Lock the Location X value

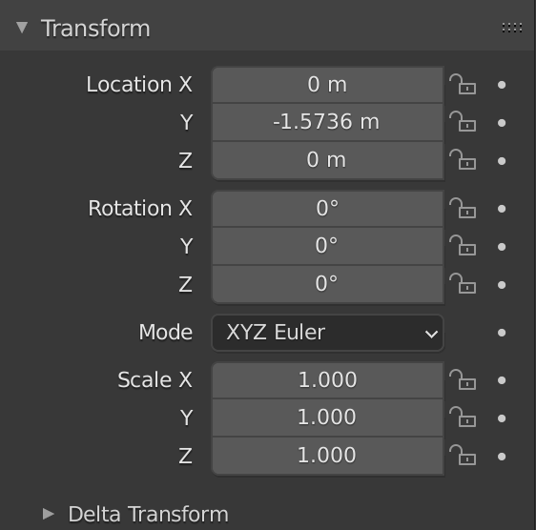463,85
